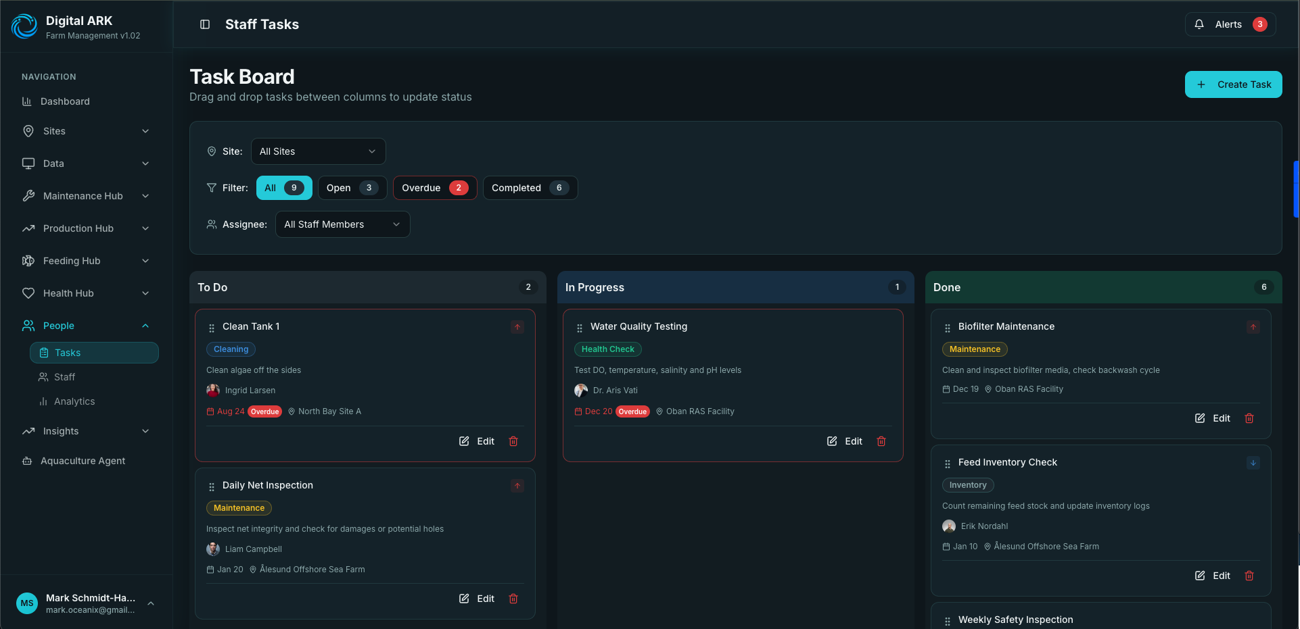The height and width of the screenshot is (629, 1300).
Task: Open the Alerts bell notifications
Action: click(1230, 24)
